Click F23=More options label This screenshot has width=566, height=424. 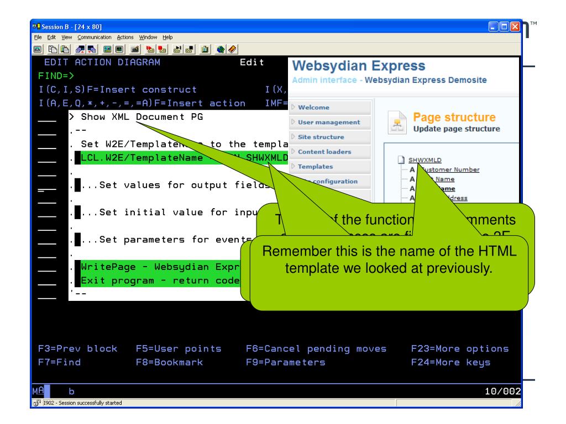coord(460,349)
